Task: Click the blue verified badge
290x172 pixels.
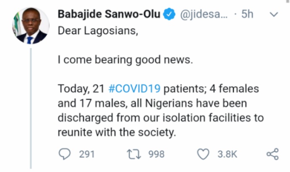Action: pyautogui.click(x=169, y=15)
